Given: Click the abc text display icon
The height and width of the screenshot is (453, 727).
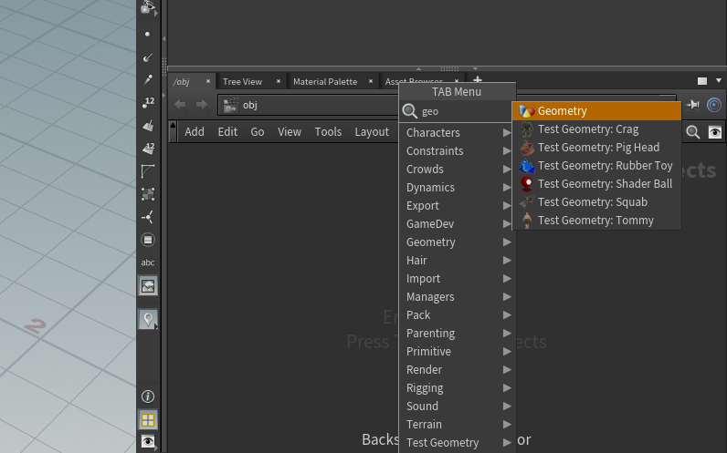Looking at the screenshot, I should [x=148, y=263].
